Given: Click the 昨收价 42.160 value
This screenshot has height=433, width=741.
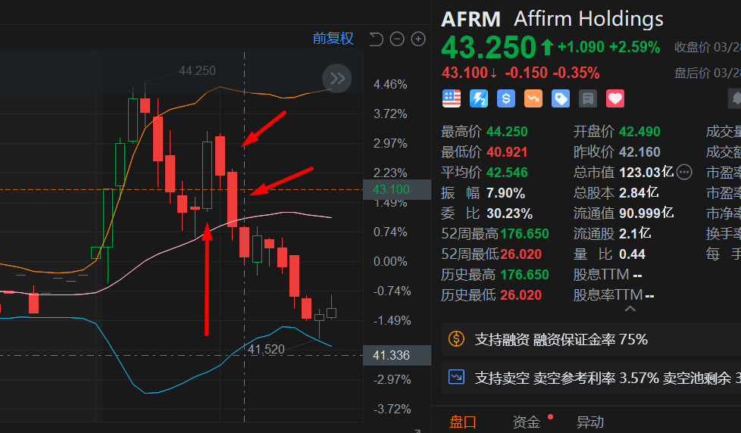Looking at the screenshot, I should coord(639,152).
